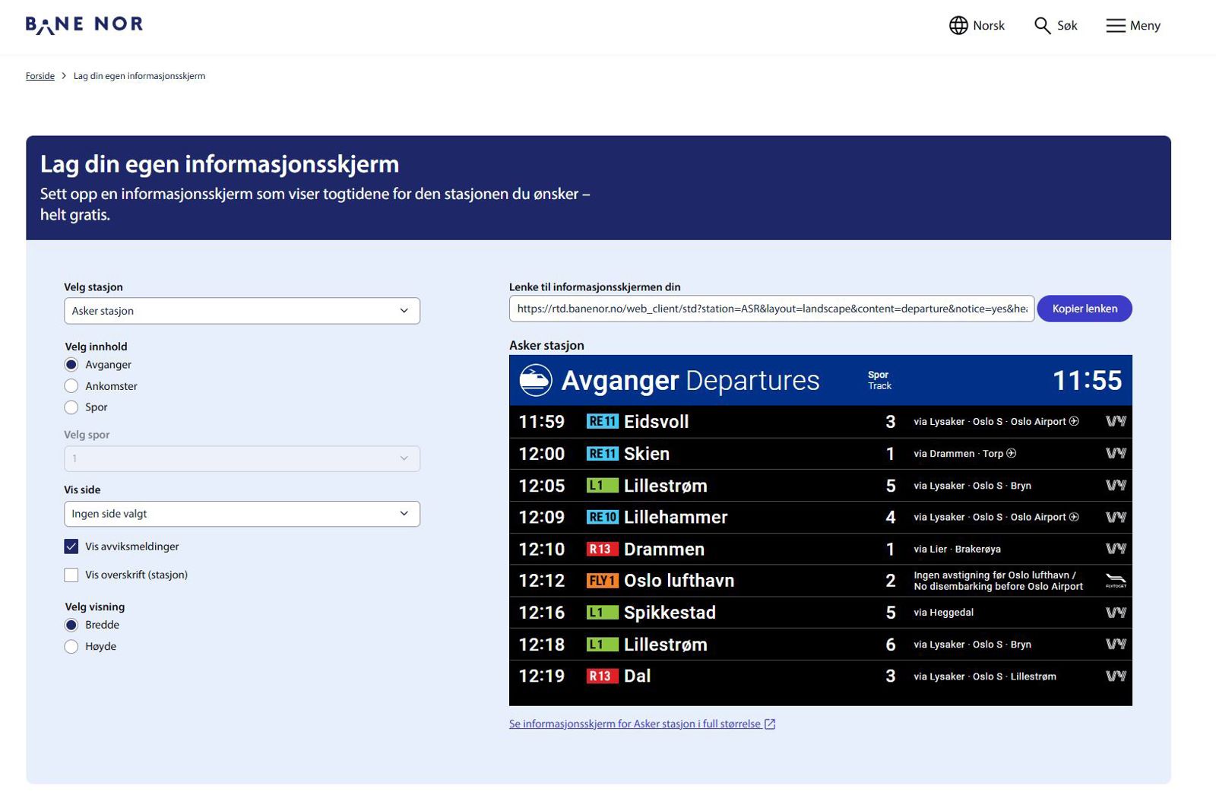
Task: Click the information screen URL field
Action: pyautogui.click(x=771, y=309)
